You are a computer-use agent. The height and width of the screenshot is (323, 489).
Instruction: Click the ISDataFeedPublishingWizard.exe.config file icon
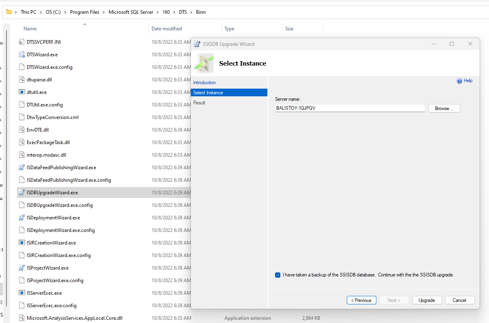point(22,180)
